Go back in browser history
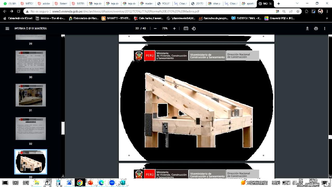332x187 pixels. tap(5, 11)
